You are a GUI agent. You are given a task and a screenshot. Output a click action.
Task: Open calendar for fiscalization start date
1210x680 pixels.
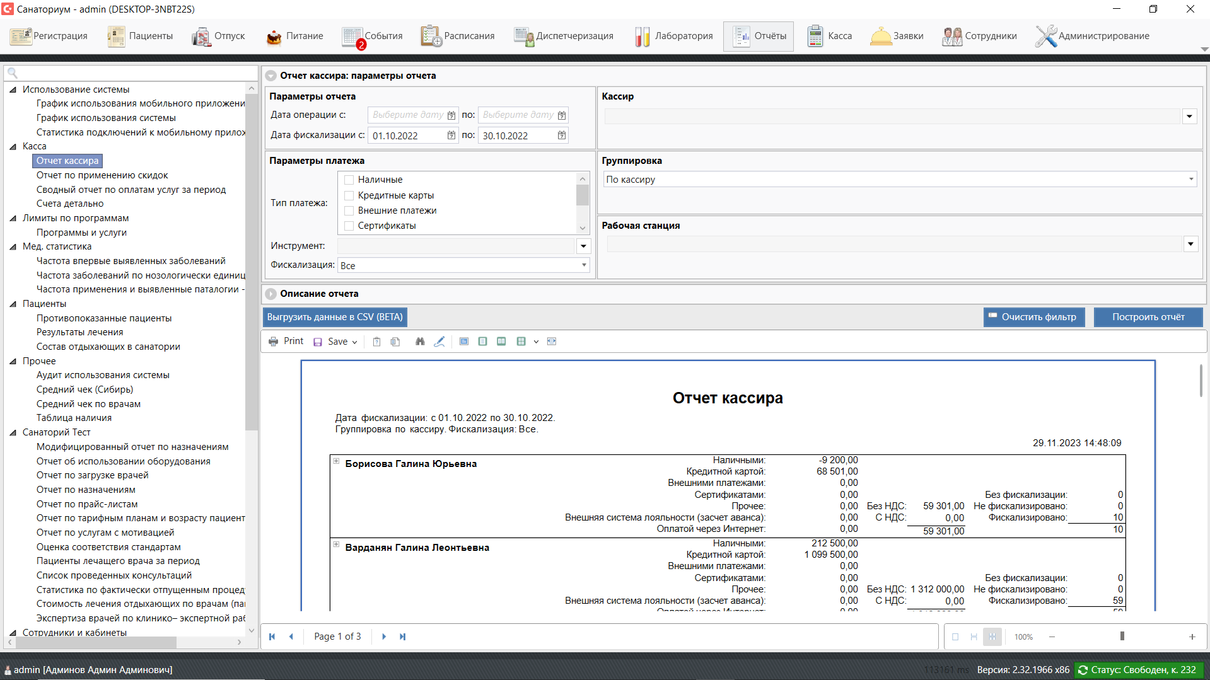tap(451, 135)
